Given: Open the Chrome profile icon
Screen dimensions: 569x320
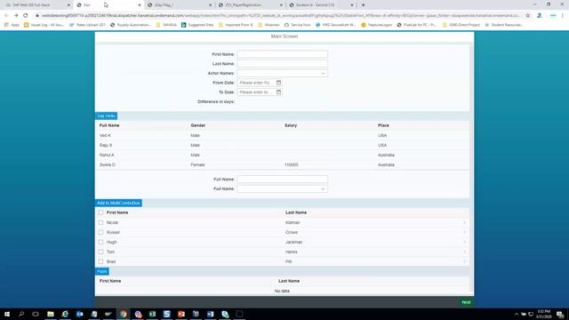Looking at the screenshot, I should point(540,16).
